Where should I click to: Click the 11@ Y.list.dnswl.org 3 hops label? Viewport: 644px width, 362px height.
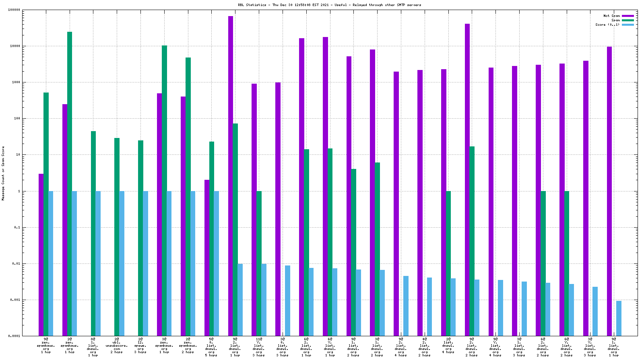click(259, 347)
